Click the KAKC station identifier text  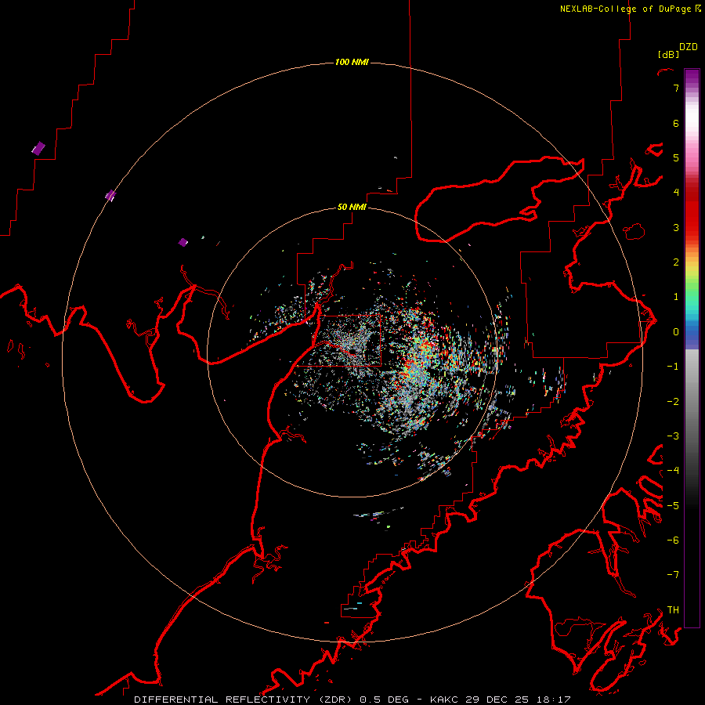[444, 700]
